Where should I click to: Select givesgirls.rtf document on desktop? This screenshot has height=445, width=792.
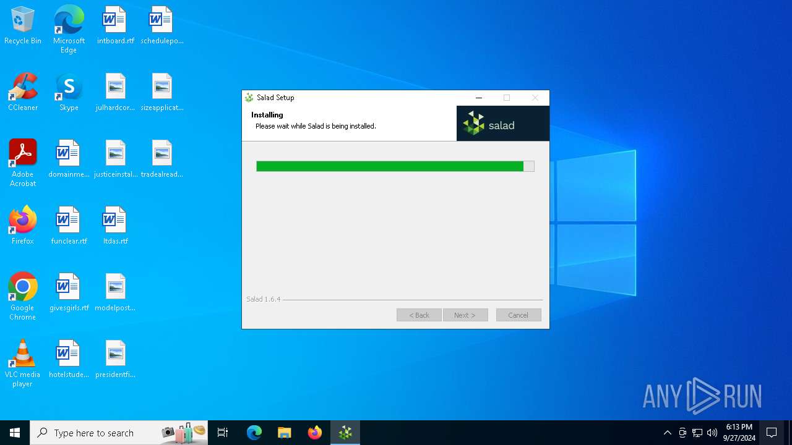click(x=69, y=293)
